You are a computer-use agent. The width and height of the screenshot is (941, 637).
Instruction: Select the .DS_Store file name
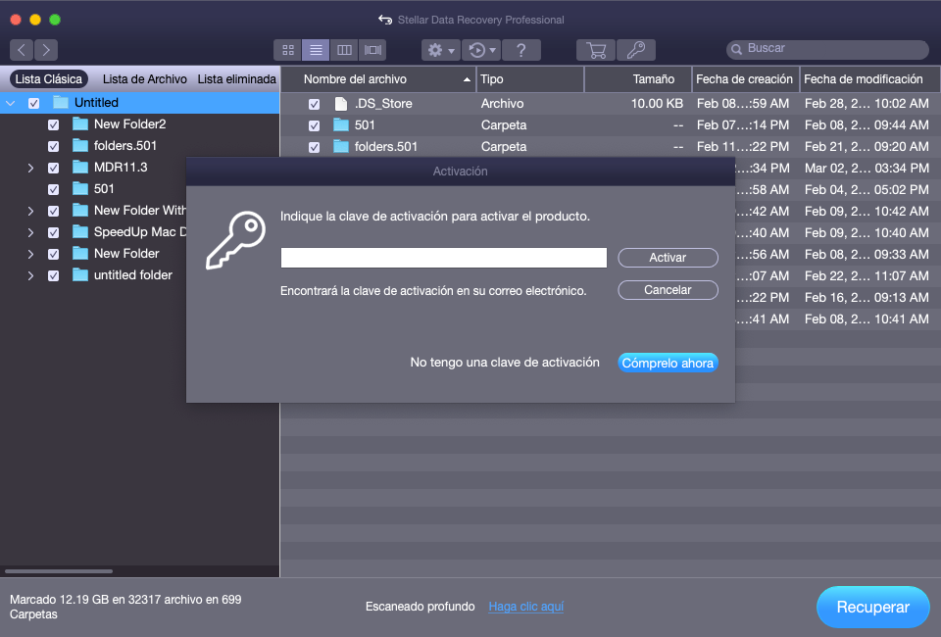tap(383, 104)
